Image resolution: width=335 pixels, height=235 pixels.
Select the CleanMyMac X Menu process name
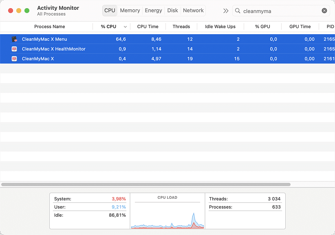[44, 39]
